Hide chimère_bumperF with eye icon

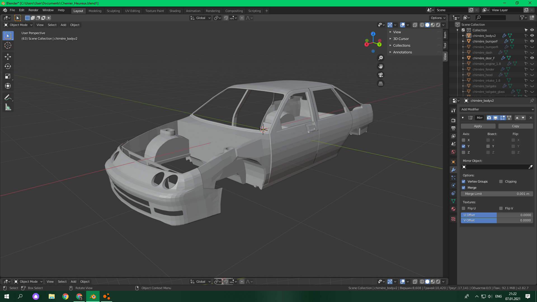[x=532, y=41]
